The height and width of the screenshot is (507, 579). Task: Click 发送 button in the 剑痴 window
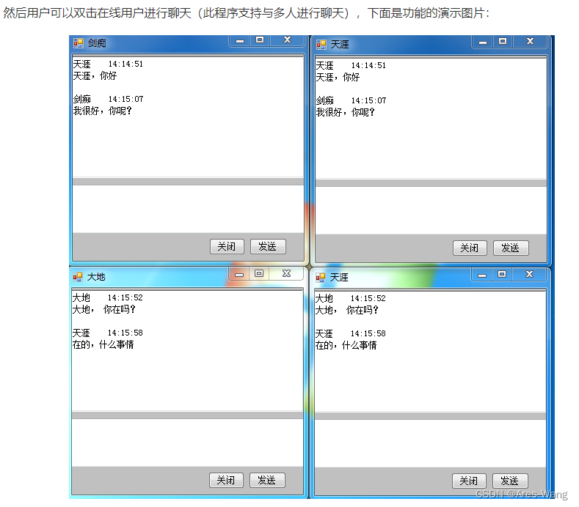click(x=268, y=247)
